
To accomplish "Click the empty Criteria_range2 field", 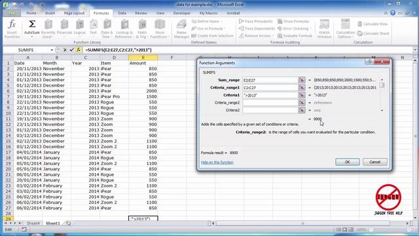I will [270, 102].
